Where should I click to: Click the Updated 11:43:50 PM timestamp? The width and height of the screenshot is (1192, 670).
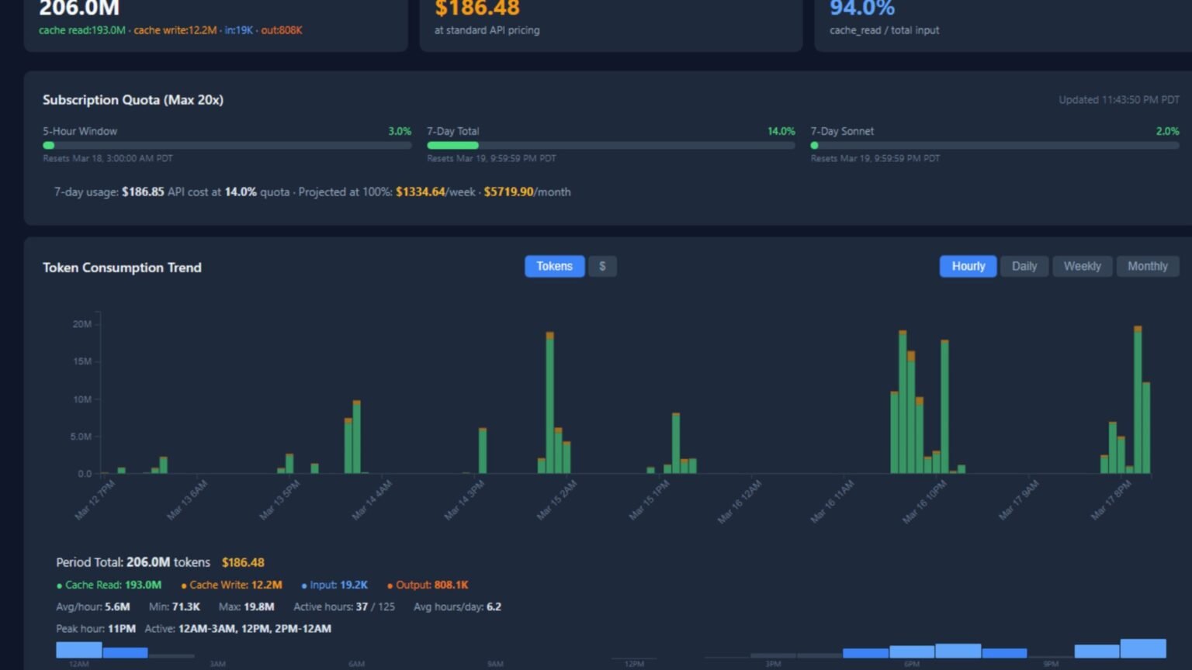click(x=1118, y=100)
